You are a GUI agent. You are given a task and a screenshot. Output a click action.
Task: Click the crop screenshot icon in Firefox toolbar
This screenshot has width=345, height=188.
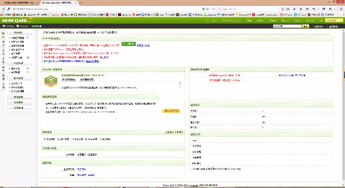pos(330,9)
